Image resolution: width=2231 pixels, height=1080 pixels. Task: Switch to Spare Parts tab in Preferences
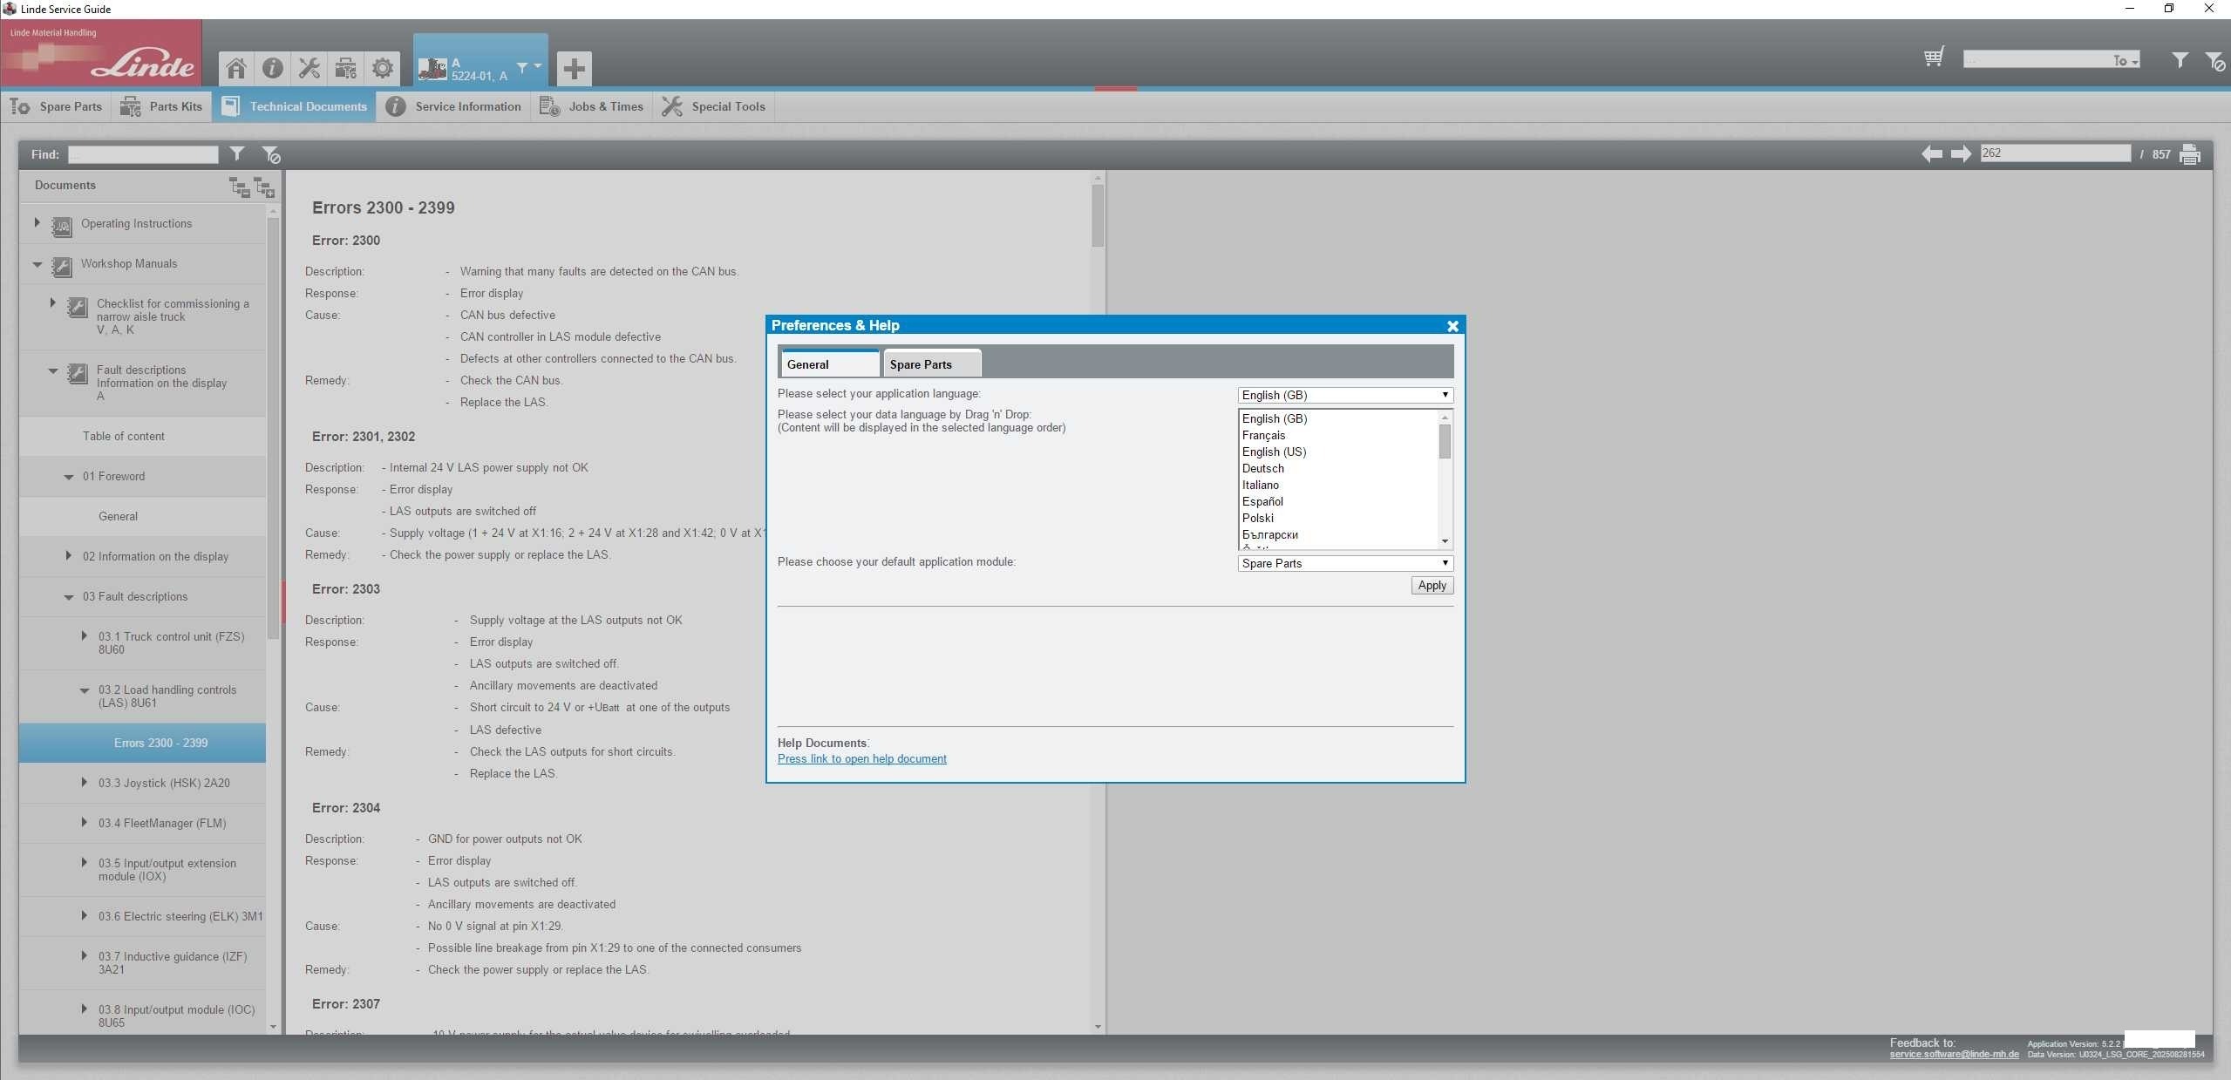(x=932, y=364)
